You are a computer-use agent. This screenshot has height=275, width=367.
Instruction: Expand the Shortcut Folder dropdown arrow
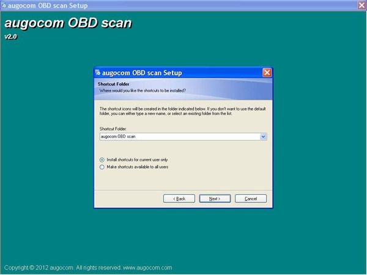tap(263, 137)
